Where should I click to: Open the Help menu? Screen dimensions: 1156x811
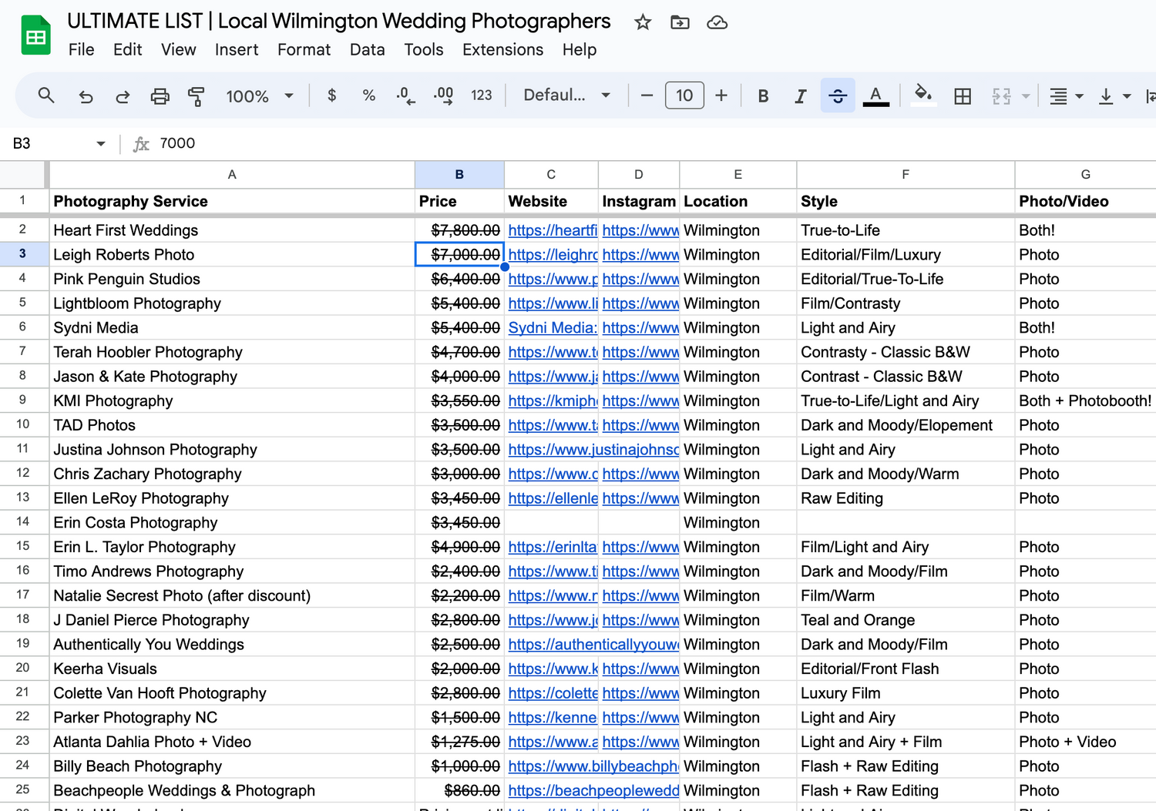click(x=580, y=50)
